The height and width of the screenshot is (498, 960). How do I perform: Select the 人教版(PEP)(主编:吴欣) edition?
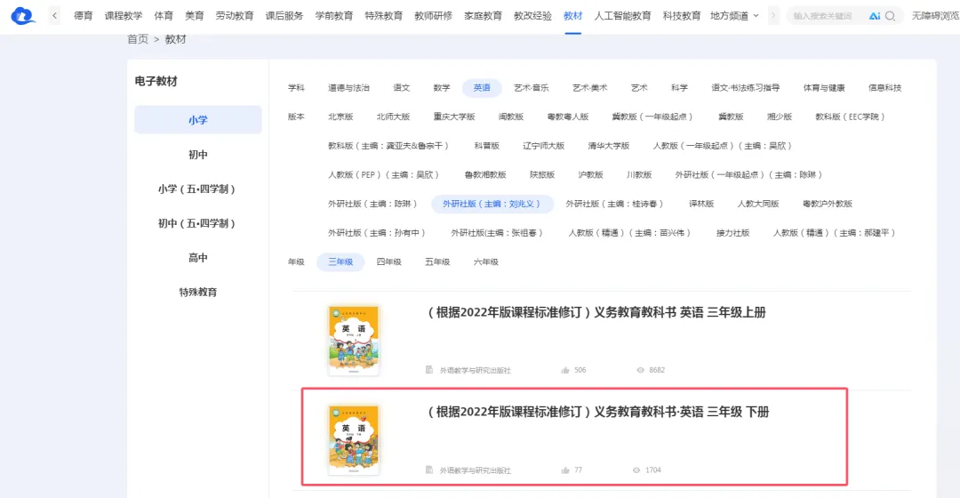383,174
